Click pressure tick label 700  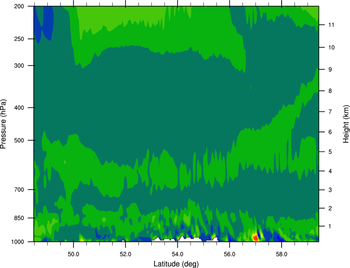point(19,190)
